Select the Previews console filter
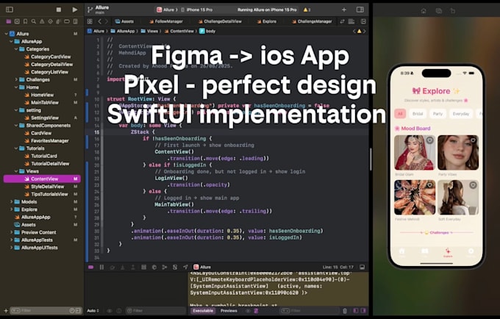The height and width of the screenshot is (319, 500). (229, 311)
